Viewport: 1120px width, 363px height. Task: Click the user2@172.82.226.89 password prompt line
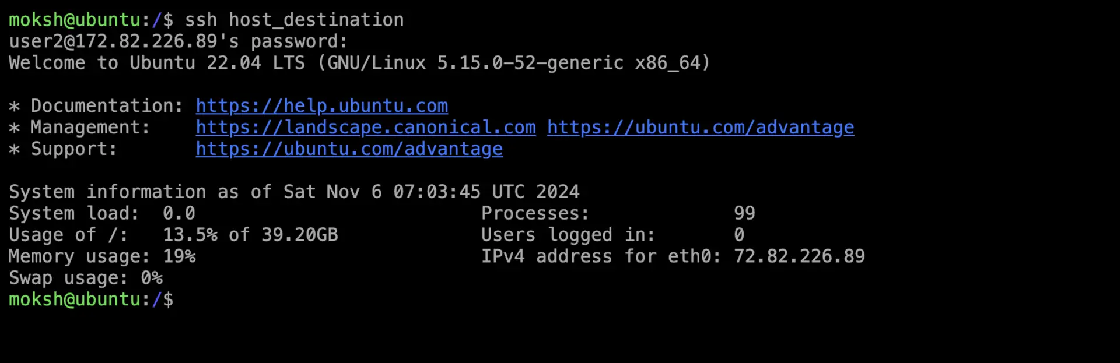(x=178, y=41)
